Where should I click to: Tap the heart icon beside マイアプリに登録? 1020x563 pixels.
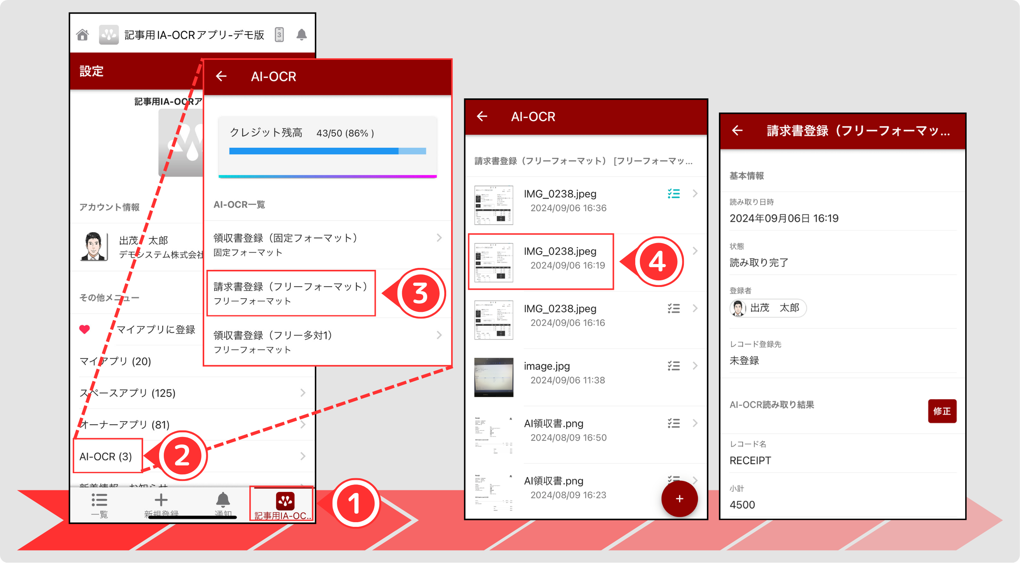click(84, 329)
